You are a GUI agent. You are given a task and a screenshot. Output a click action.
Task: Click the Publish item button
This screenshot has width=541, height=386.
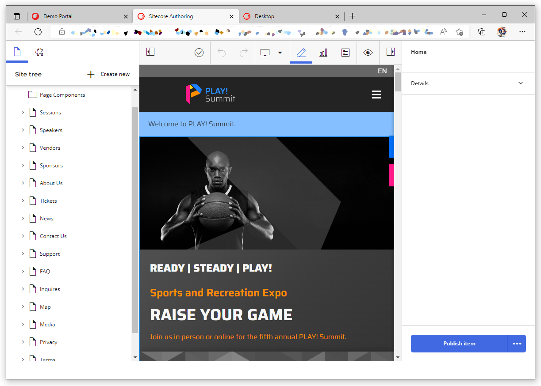tap(459, 344)
